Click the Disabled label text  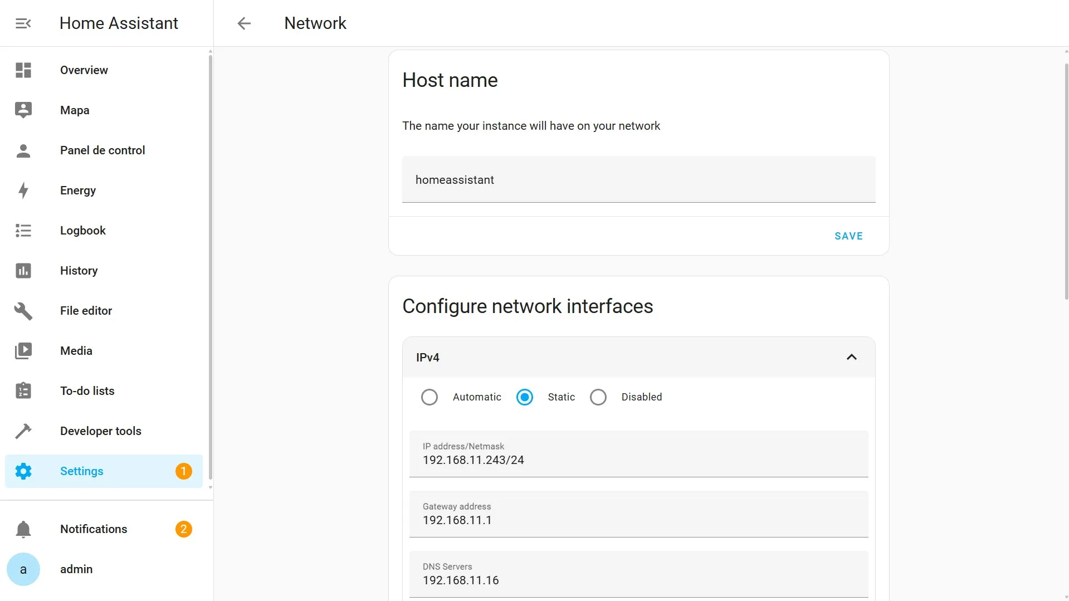point(642,397)
